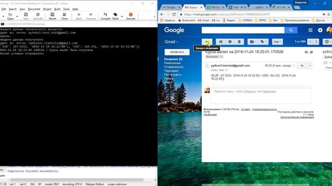Click the blue Gmail search button
This screenshot has width=332, height=186.
[x=291, y=30]
